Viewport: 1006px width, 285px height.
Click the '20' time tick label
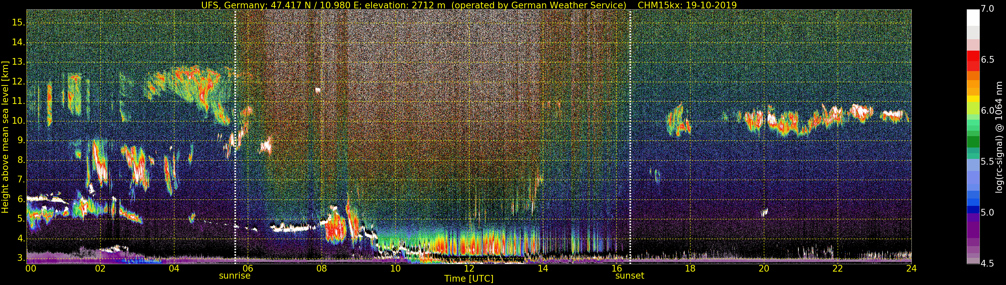click(x=764, y=269)
